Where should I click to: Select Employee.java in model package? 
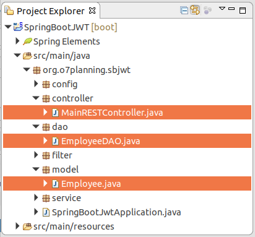click(x=127, y=183)
